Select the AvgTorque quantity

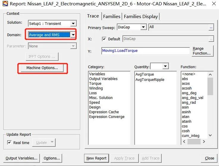(x=145, y=74)
